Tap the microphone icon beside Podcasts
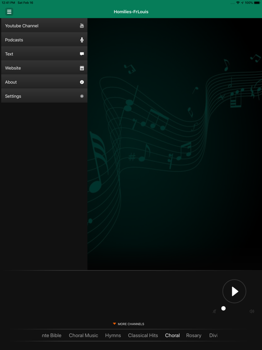The width and height of the screenshot is (262, 350). point(82,40)
